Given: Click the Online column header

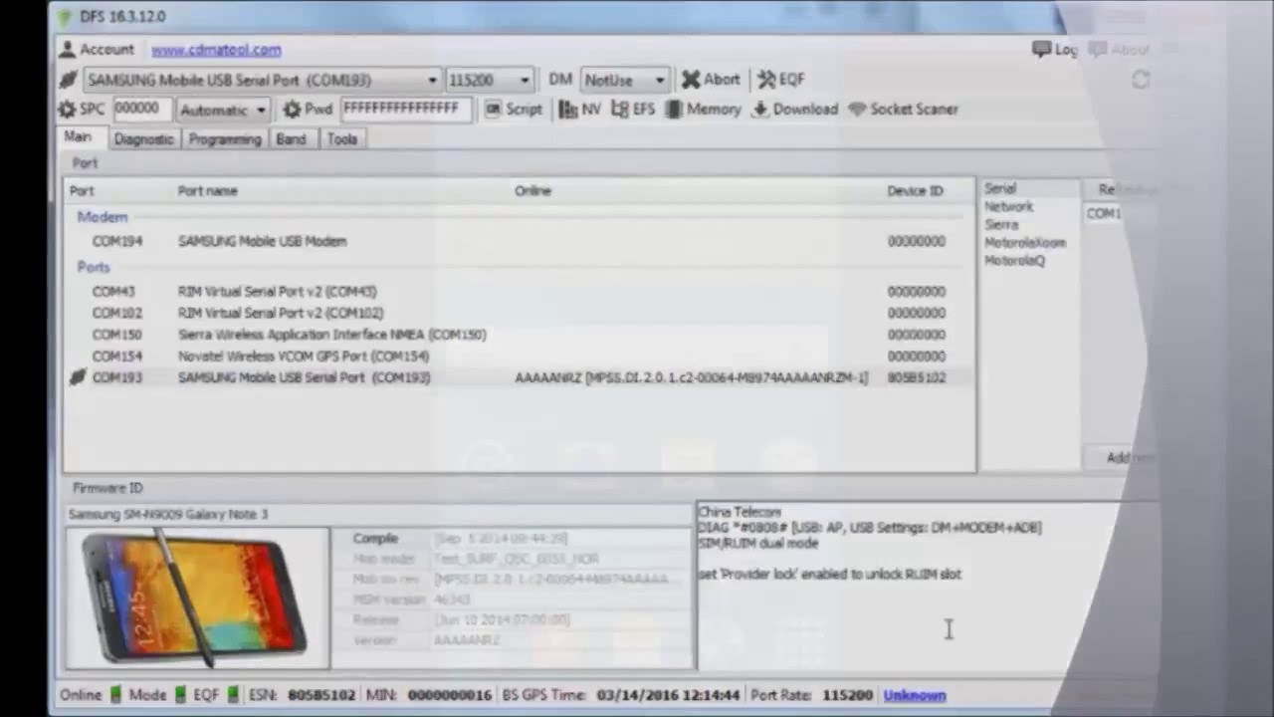Looking at the screenshot, I should pyautogui.click(x=532, y=190).
